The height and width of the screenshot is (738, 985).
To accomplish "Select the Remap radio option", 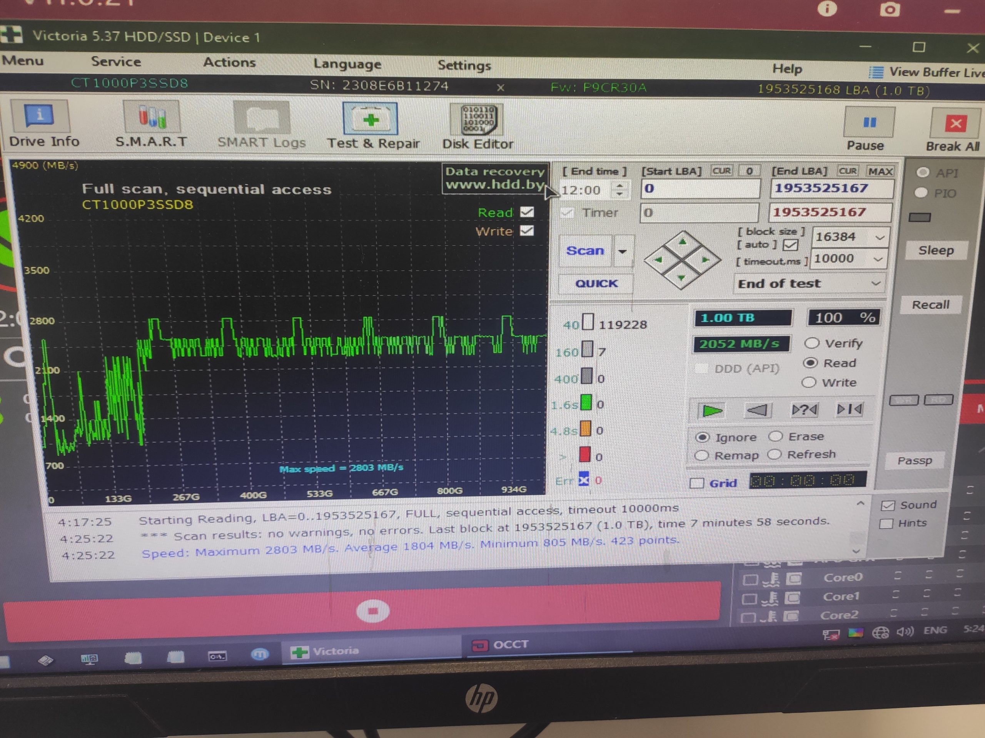I will [x=702, y=455].
